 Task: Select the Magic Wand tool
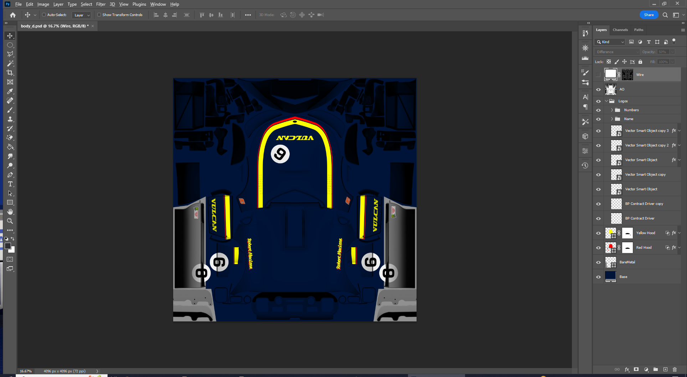10,63
